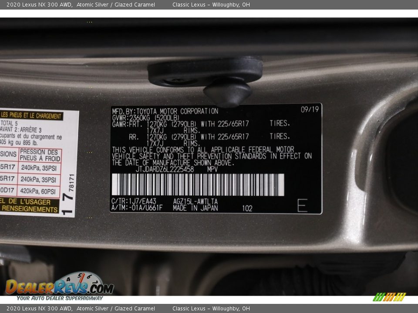
Task: Click the striped green-yellow flag icon
Action: 389,297
